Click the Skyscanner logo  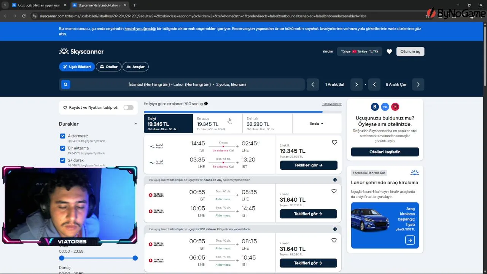(81, 51)
